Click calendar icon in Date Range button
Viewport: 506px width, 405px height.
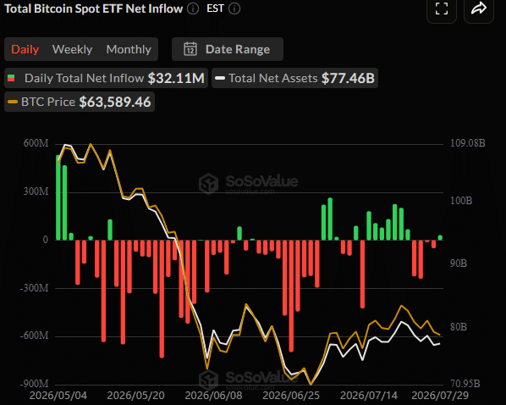pyautogui.click(x=190, y=49)
